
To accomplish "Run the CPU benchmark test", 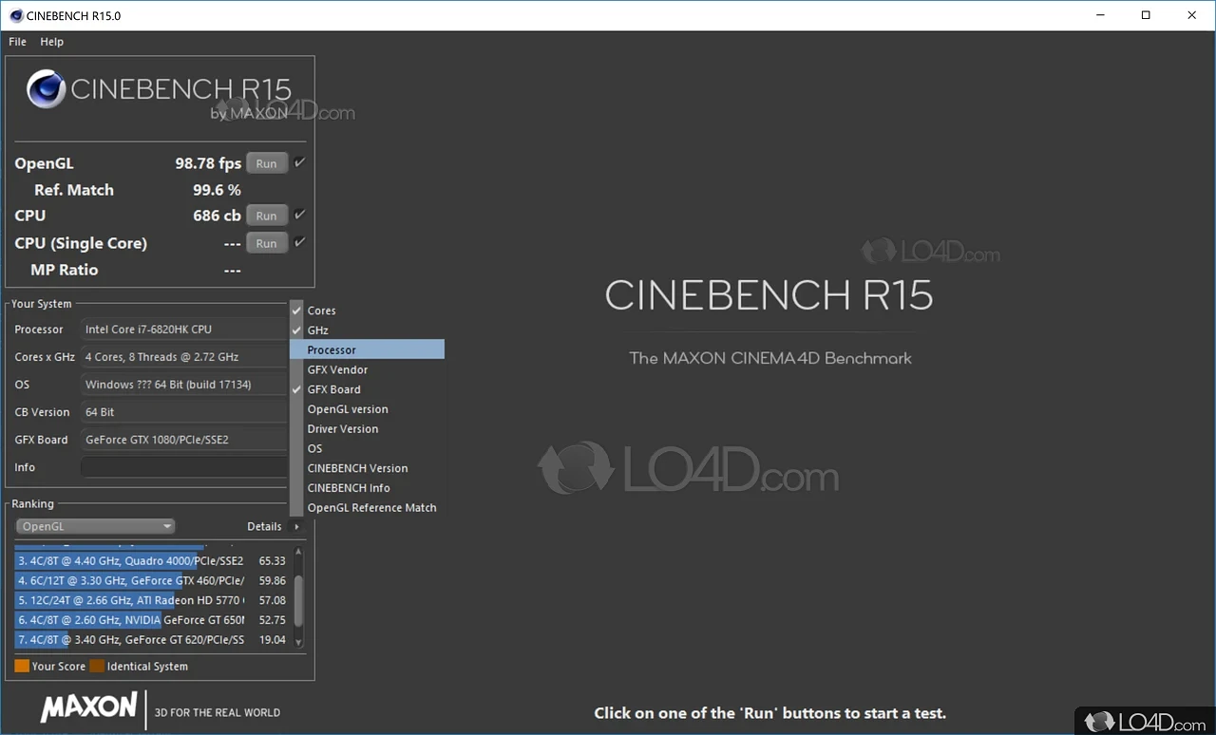I will click(267, 216).
